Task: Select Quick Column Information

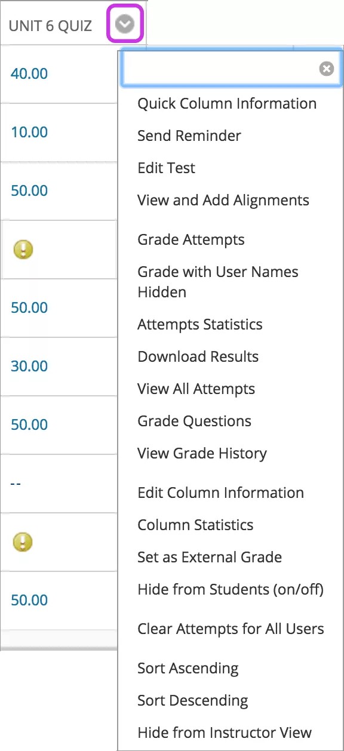Action: pos(227,103)
